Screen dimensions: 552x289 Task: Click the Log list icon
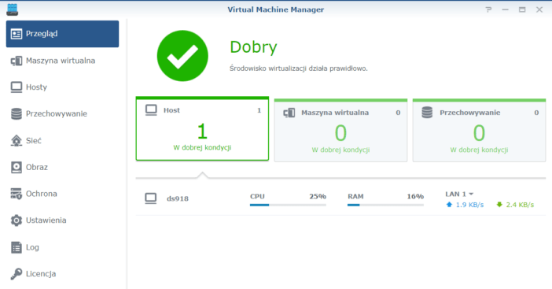pos(17,247)
